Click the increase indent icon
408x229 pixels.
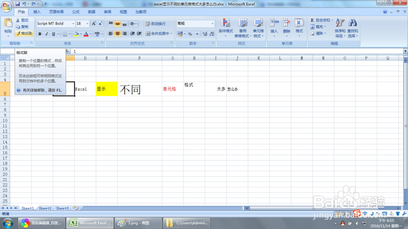click(x=139, y=34)
